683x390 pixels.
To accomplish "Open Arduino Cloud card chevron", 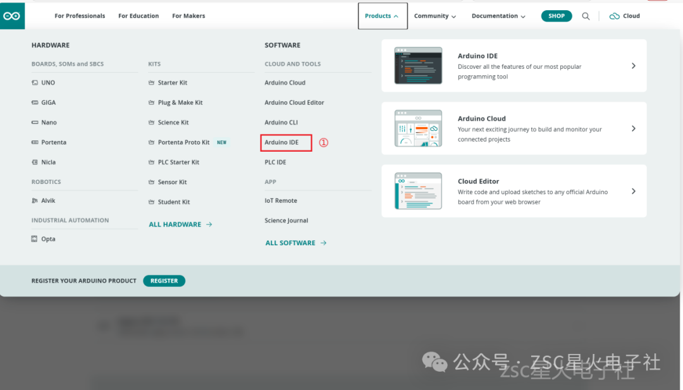I will pyautogui.click(x=633, y=128).
